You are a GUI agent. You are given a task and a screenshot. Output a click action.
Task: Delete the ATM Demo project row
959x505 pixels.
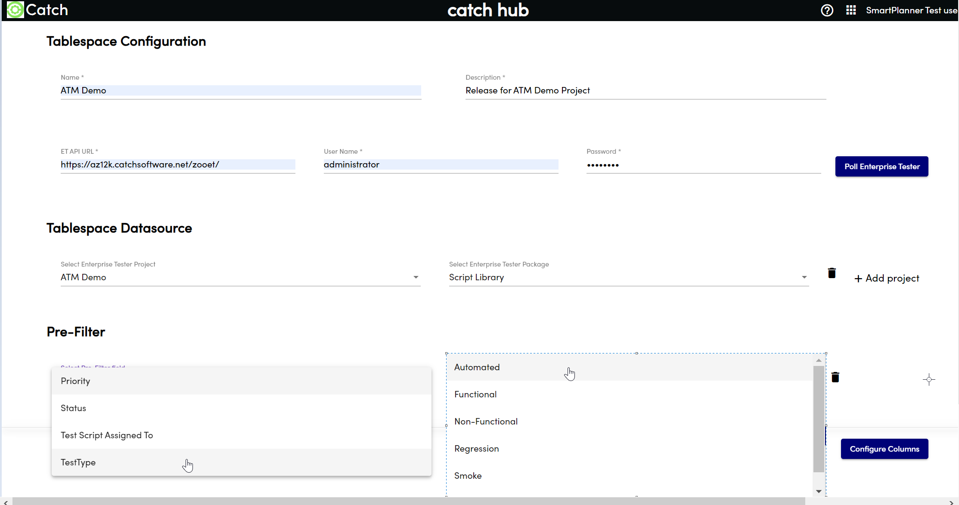(832, 273)
